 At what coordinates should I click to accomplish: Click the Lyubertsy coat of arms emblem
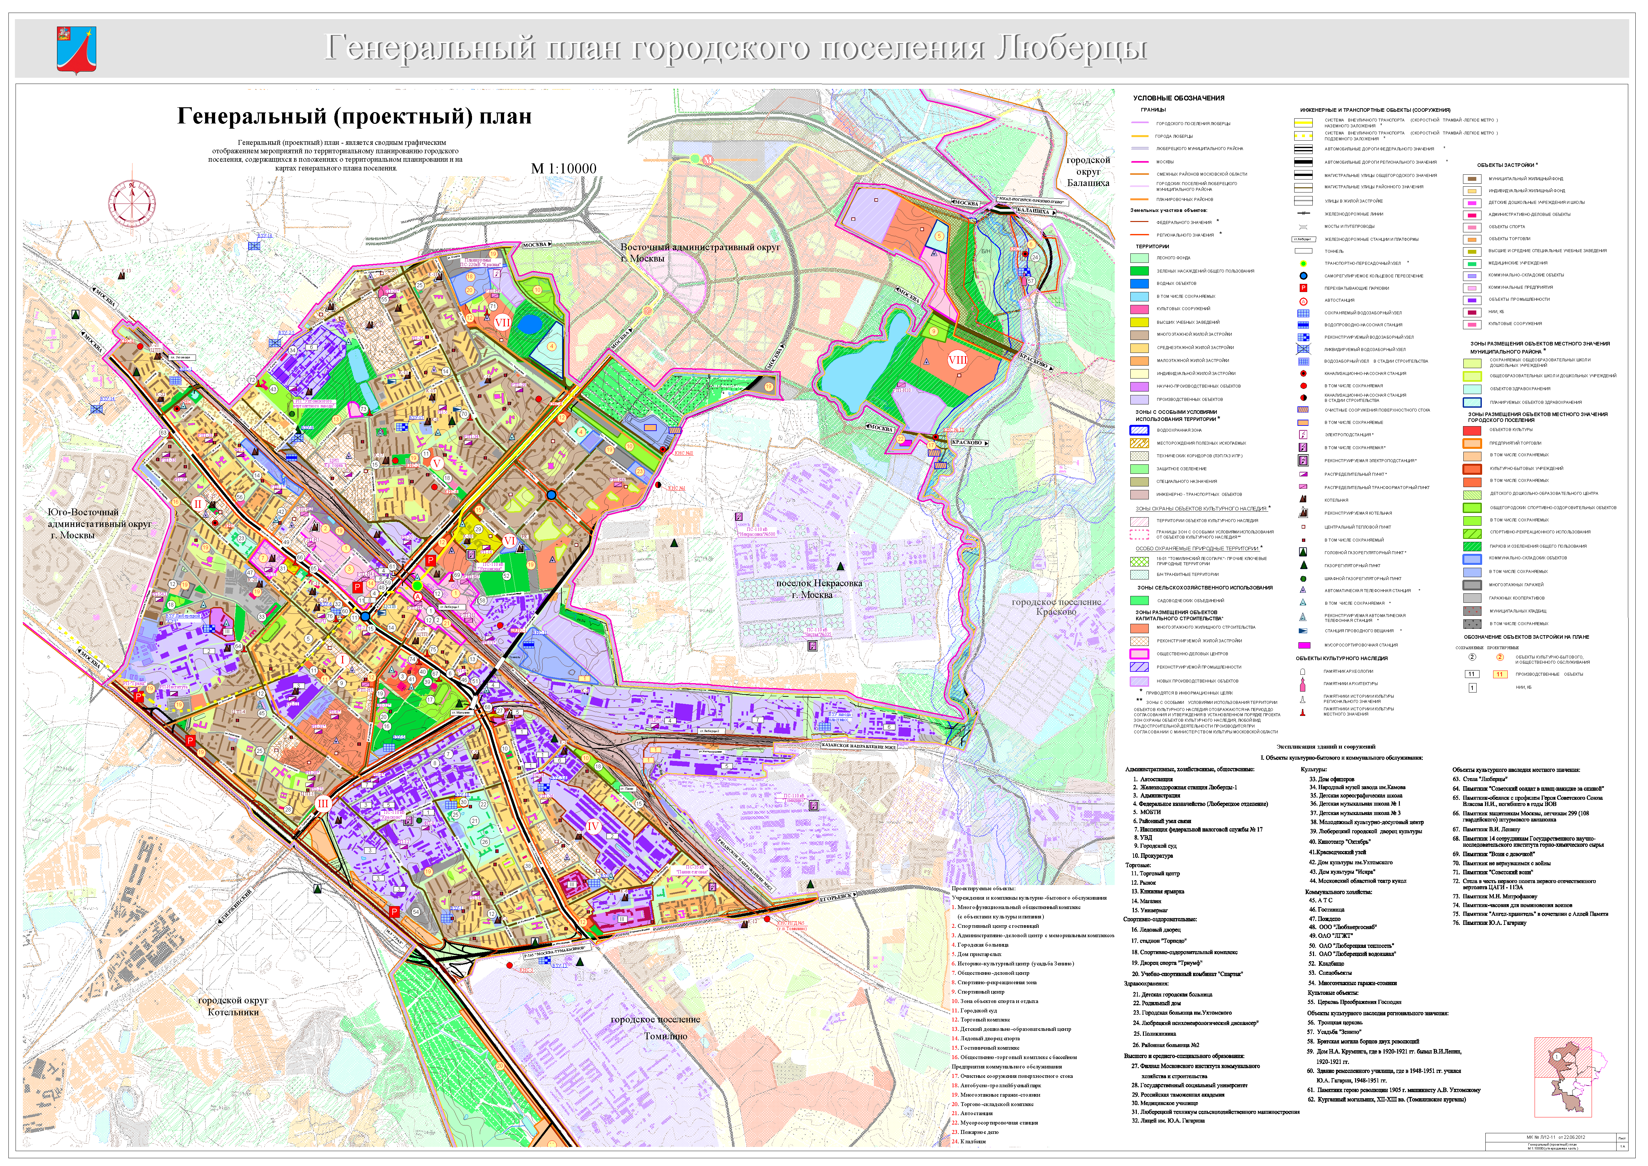[x=76, y=50]
